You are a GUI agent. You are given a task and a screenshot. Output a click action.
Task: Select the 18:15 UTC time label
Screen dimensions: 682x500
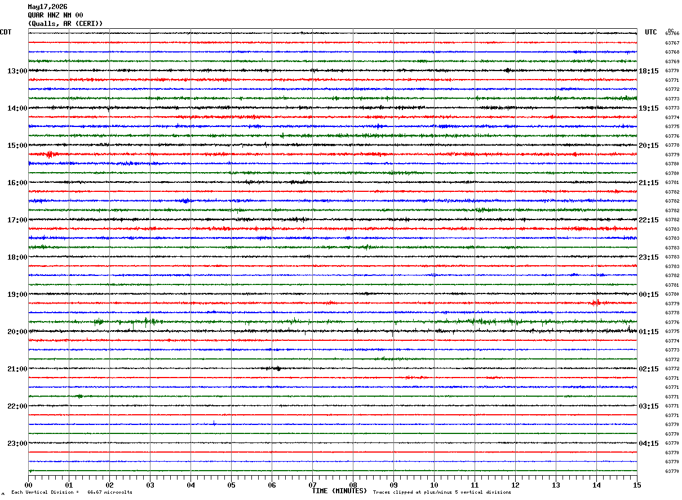pos(649,71)
